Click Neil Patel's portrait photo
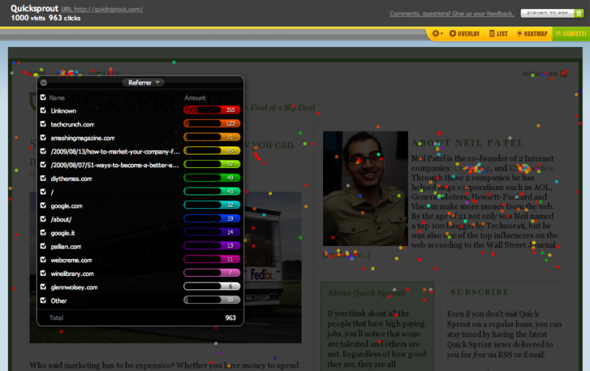The image size is (590, 371). pos(365,188)
